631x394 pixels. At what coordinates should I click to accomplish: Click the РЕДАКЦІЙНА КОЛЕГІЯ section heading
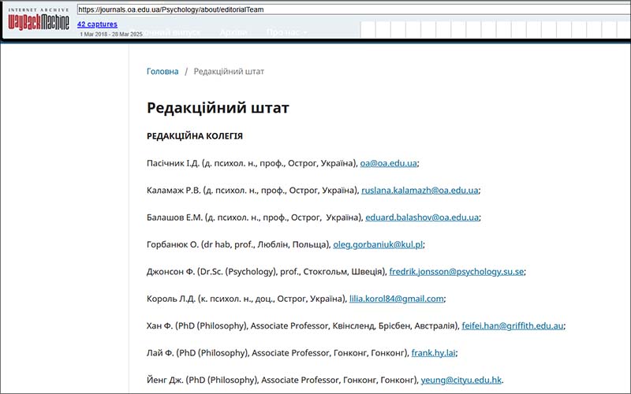pyautogui.click(x=195, y=136)
